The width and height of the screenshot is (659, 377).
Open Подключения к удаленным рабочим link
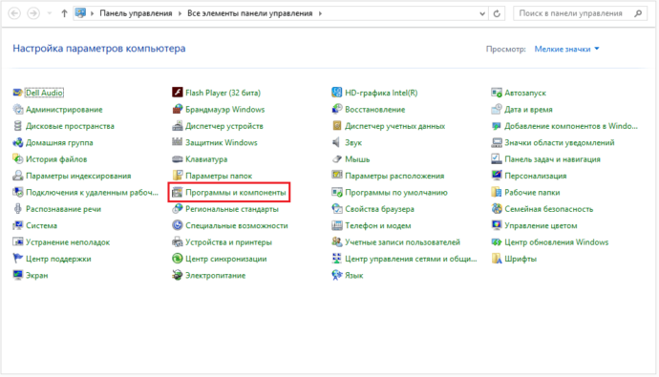(92, 192)
